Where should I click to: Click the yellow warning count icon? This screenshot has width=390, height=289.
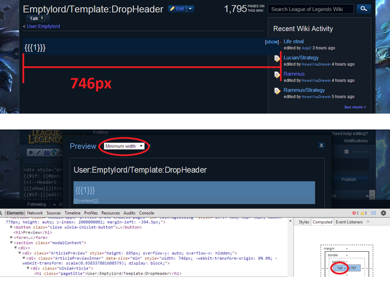click(363, 213)
